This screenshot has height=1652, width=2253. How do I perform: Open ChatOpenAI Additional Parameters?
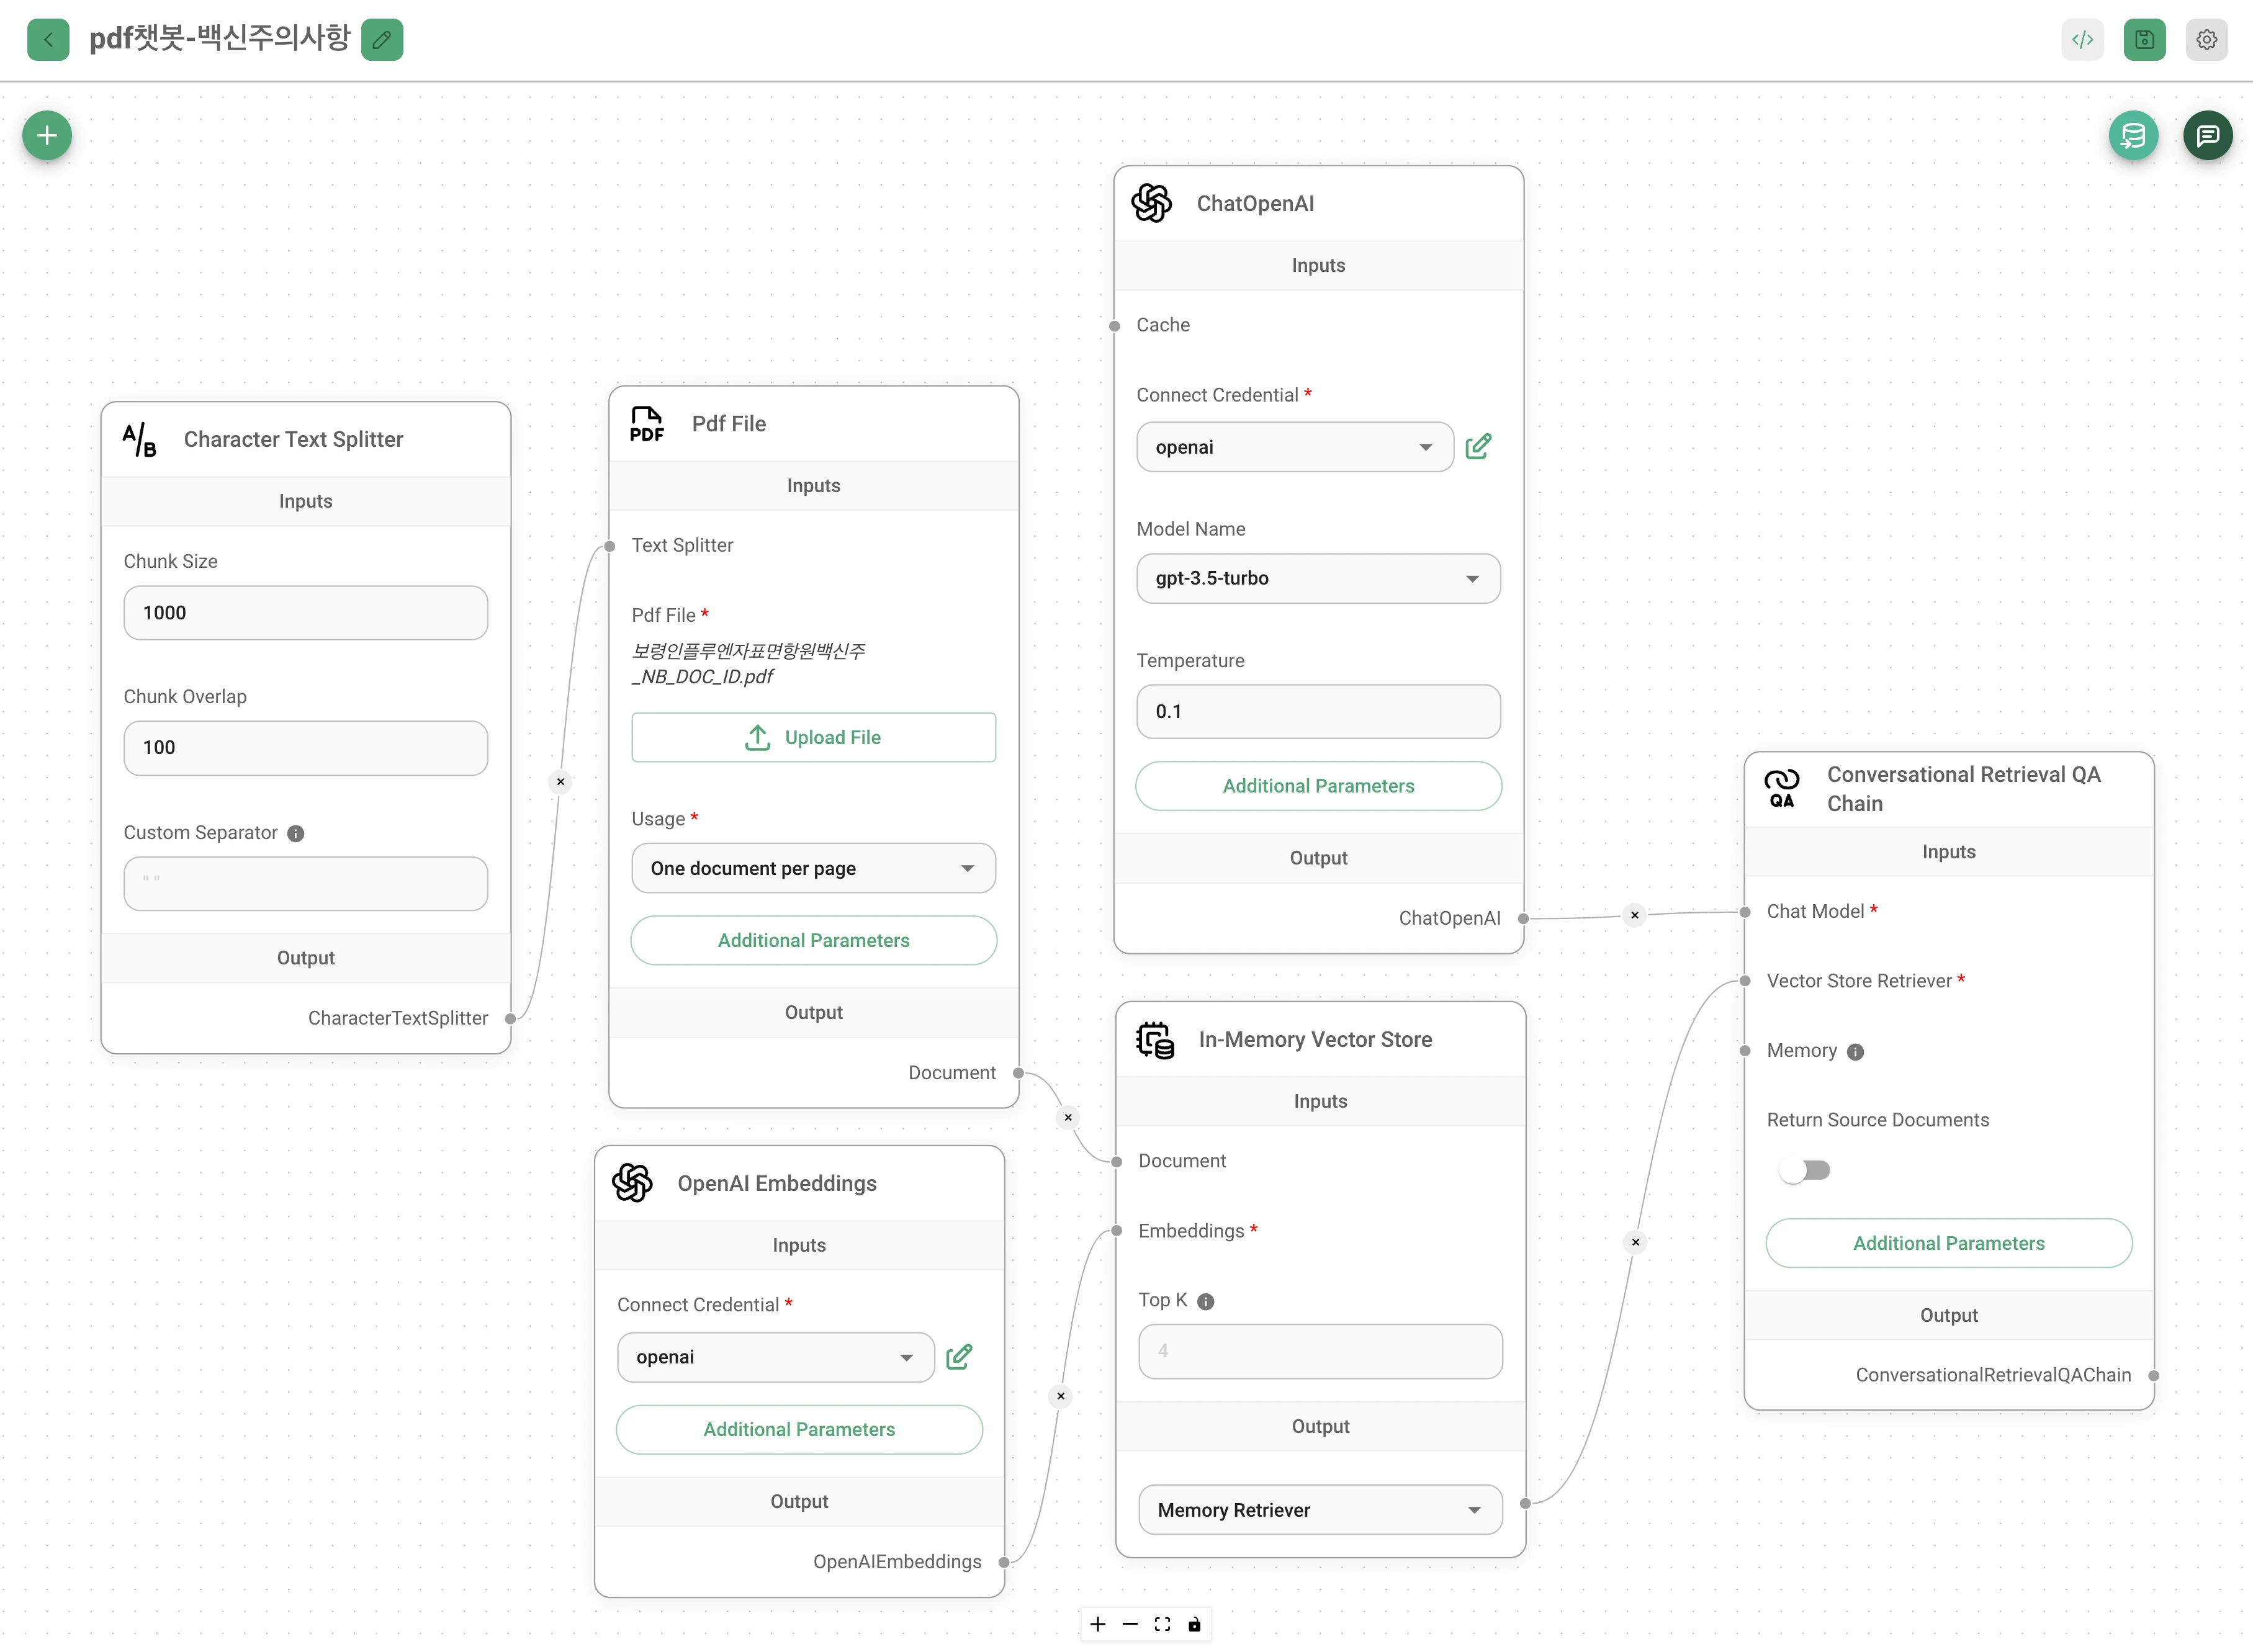[x=1318, y=786]
